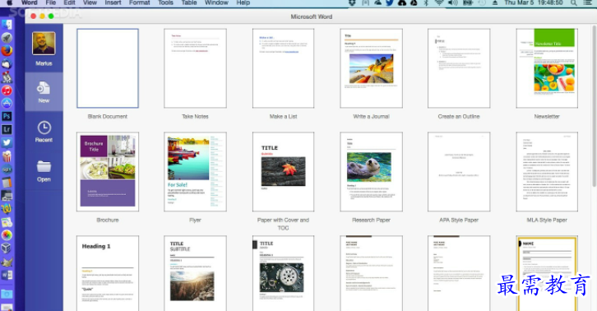Image resolution: width=597 pixels, height=311 pixels.
Task: Open iTunes from the dock
Action: [7, 91]
